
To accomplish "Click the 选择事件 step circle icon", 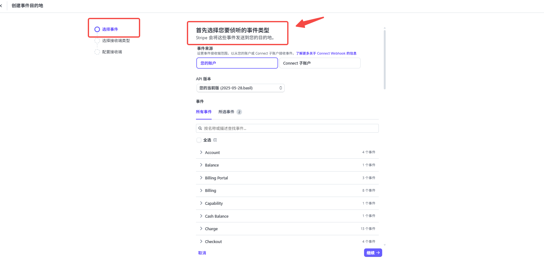I will pos(97,29).
